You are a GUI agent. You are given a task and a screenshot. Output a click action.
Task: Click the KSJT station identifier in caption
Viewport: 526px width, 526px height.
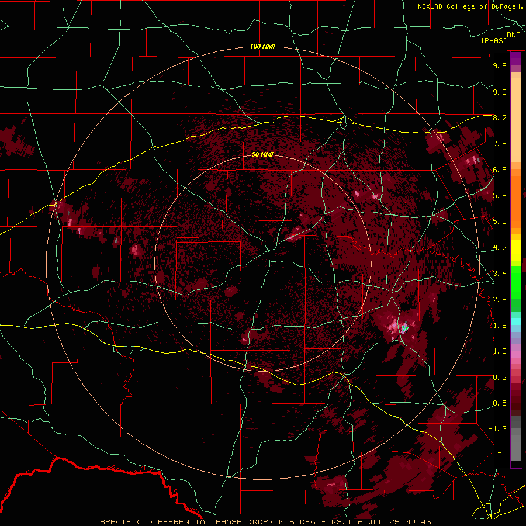[x=342, y=522]
